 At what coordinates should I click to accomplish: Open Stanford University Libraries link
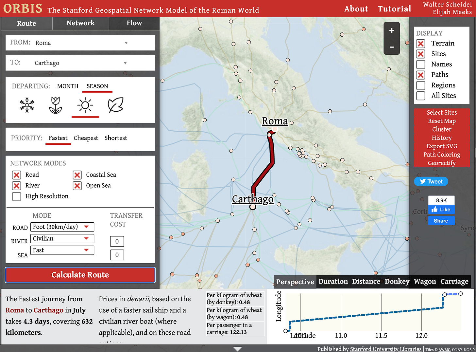(x=386, y=349)
